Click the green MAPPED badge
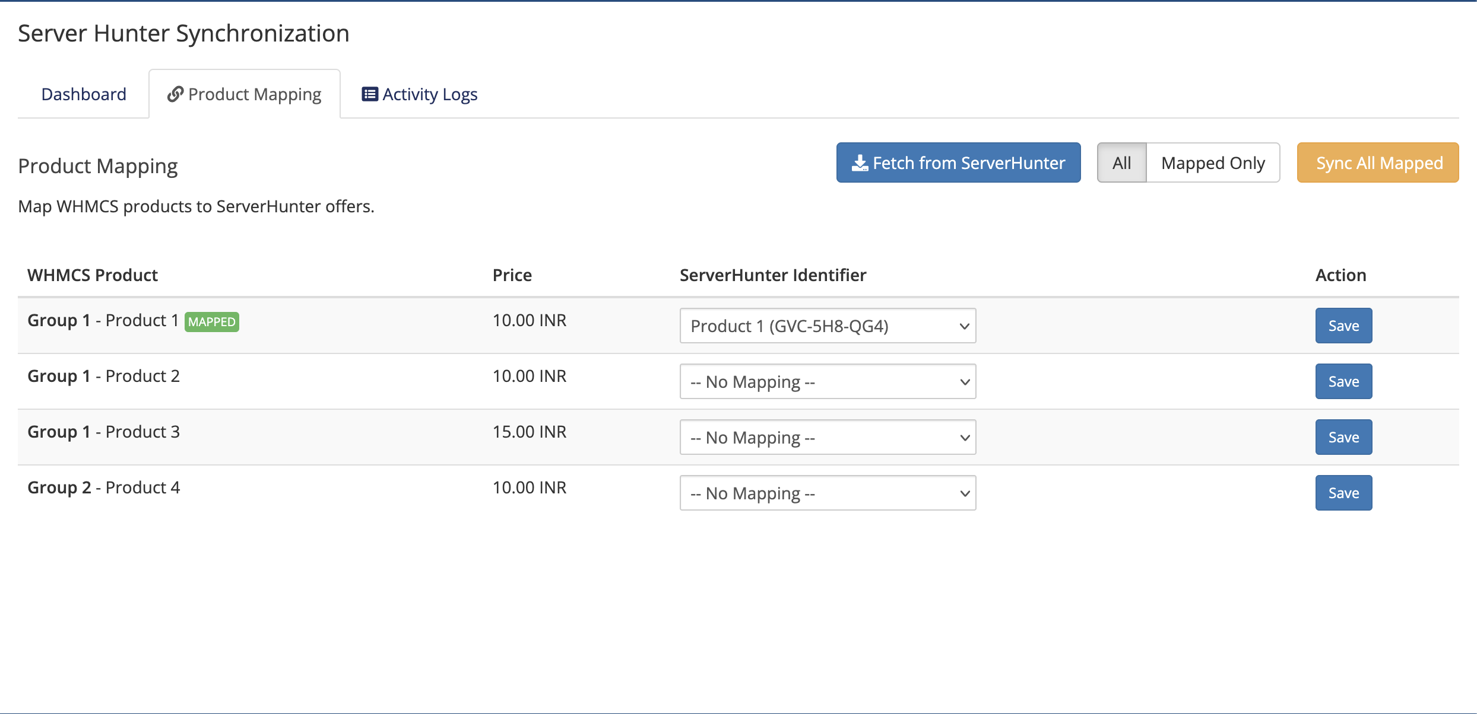 [212, 322]
